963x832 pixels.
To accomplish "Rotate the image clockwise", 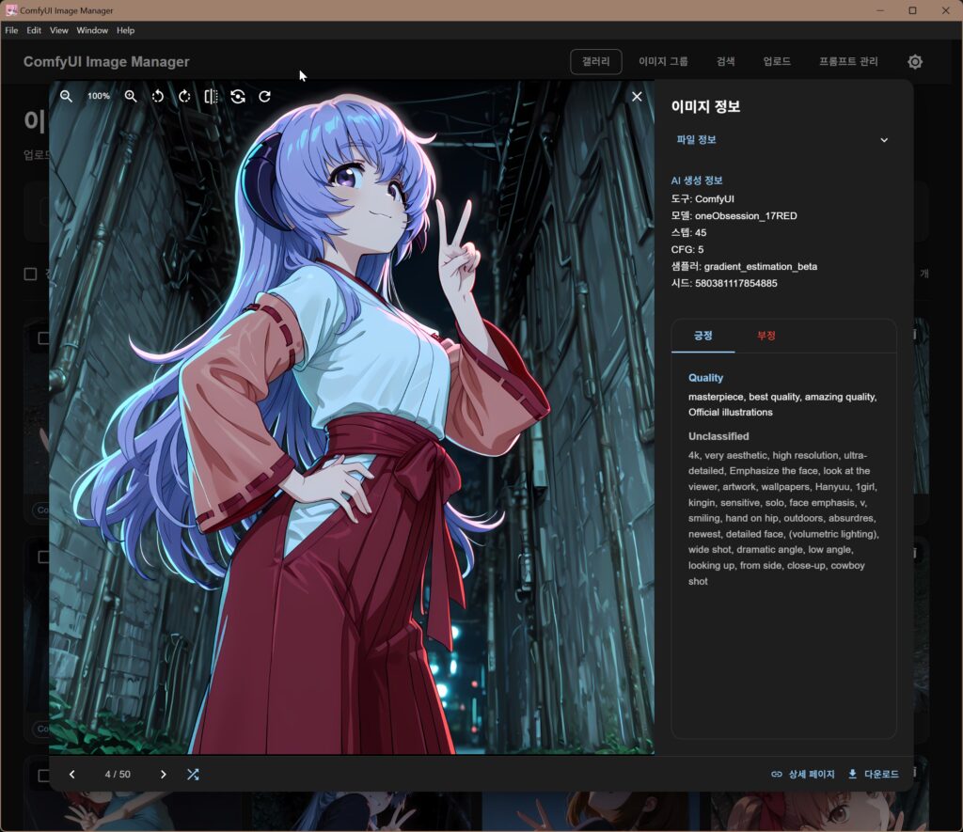I will pyautogui.click(x=184, y=96).
